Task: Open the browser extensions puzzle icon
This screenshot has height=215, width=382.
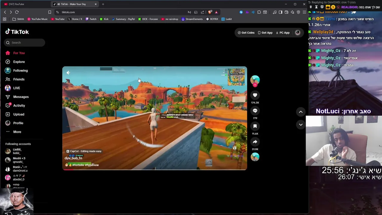Action: 259,12
